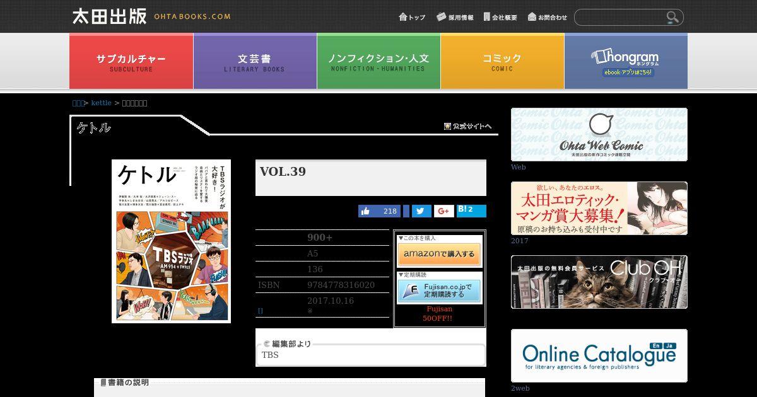Select the ISBN number 9784778316020
The image size is (757, 397).
pyautogui.click(x=341, y=285)
